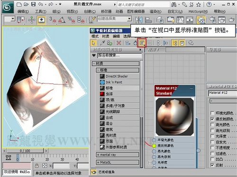
Task: Click Show Standard Map in Viewport button
Action: [x=142, y=43]
